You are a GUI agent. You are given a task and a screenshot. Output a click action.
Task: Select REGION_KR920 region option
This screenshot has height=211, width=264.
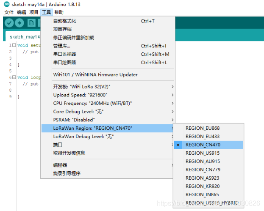point(208,186)
